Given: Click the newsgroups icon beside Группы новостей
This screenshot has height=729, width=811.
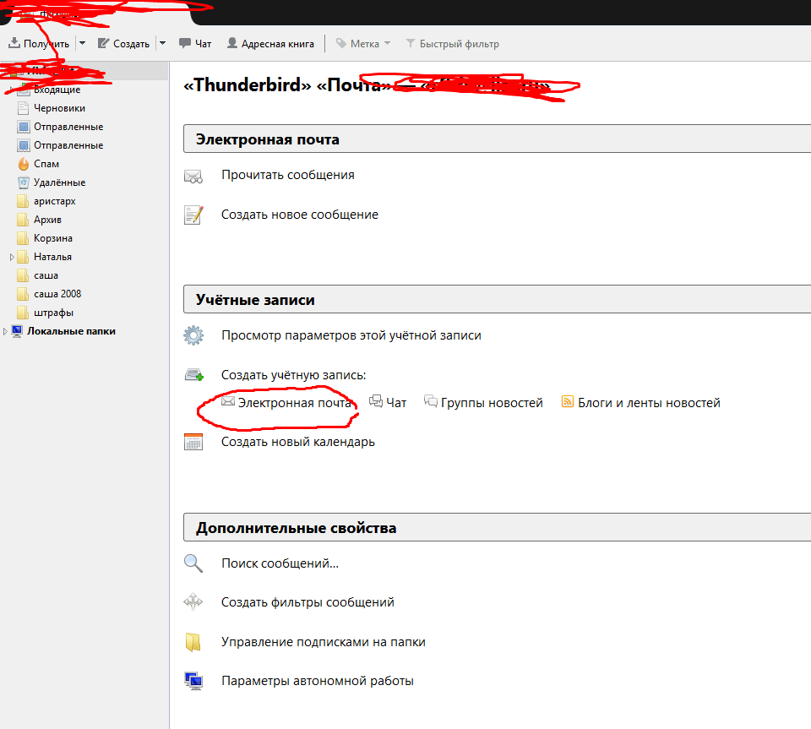Looking at the screenshot, I should point(431,401).
